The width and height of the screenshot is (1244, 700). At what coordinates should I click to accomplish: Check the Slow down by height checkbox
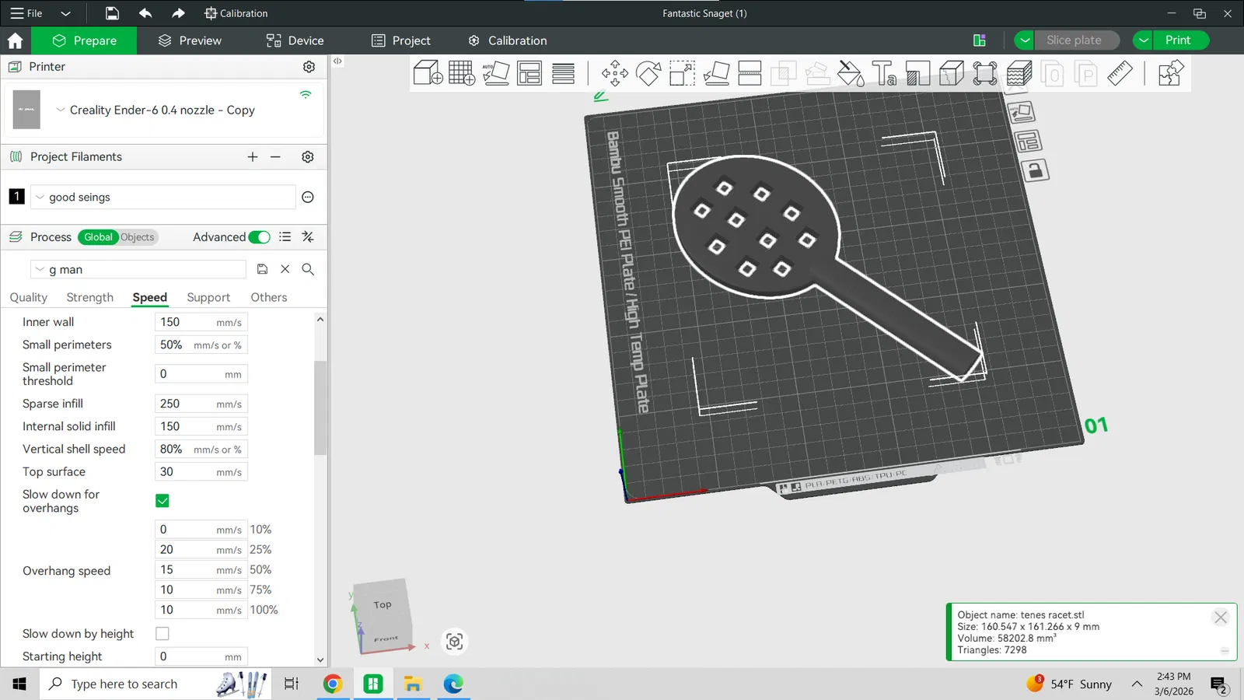(162, 634)
